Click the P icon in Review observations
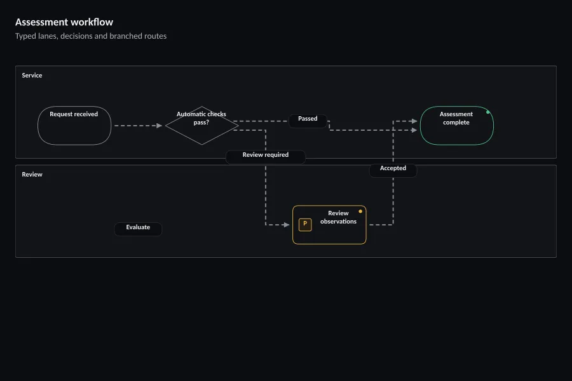572x381 pixels. pos(305,224)
